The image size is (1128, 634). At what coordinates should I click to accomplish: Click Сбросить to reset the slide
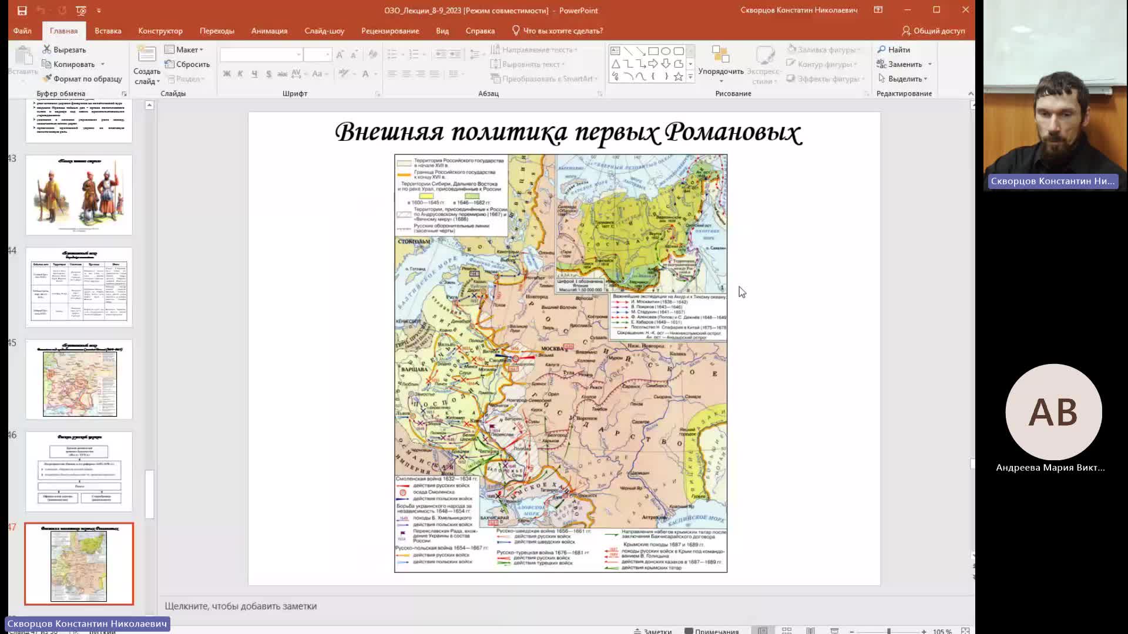187,64
